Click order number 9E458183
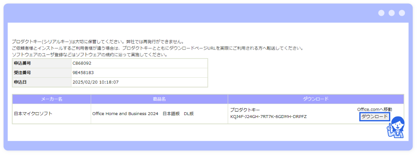 pos(83,73)
